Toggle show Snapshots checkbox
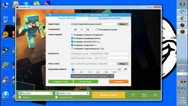 (x=72, y=35)
